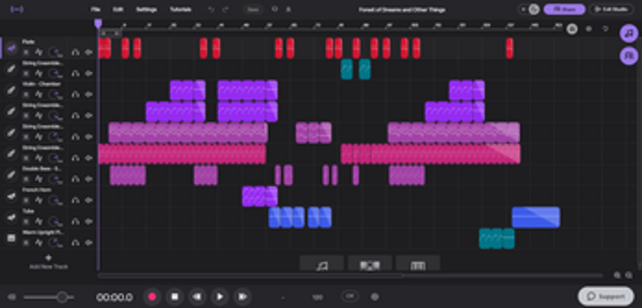Open automation for the Warm Upright Piano track
Screen dimensions: 642x308
[x=39, y=242]
